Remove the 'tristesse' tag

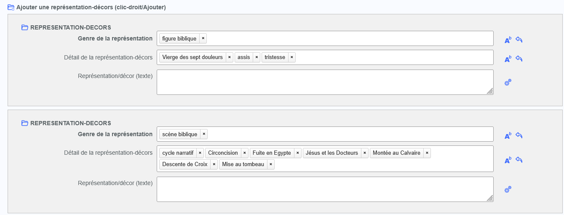pos(292,57)
